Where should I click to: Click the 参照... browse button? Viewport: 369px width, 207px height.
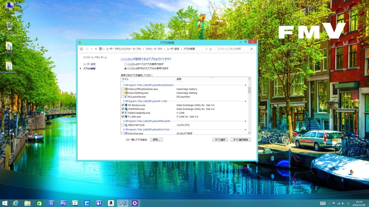157,140
